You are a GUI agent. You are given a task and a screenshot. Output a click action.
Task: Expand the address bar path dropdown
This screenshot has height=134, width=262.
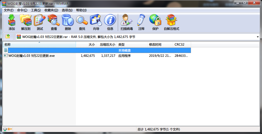258,37
